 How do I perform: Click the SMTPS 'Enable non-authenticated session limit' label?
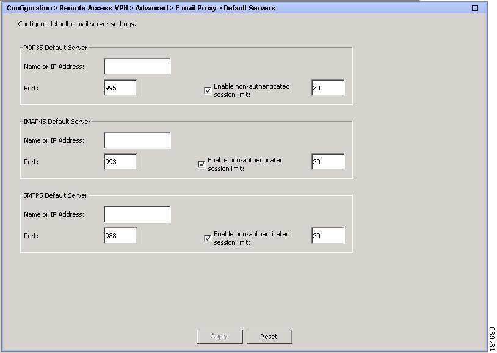pyautogui.click(x=252, y=238)
